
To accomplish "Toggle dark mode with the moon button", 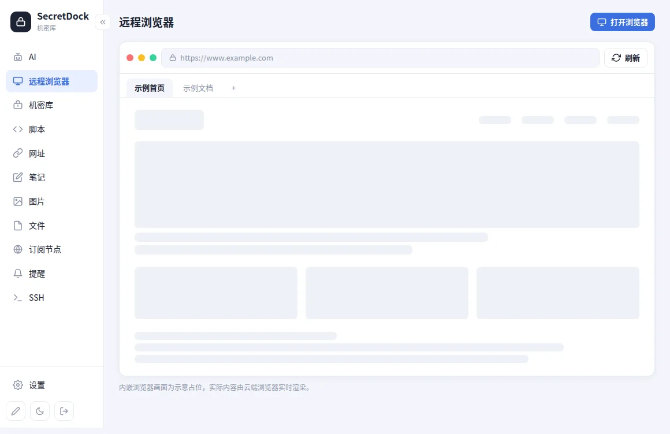I will click(x=40, y=411).
